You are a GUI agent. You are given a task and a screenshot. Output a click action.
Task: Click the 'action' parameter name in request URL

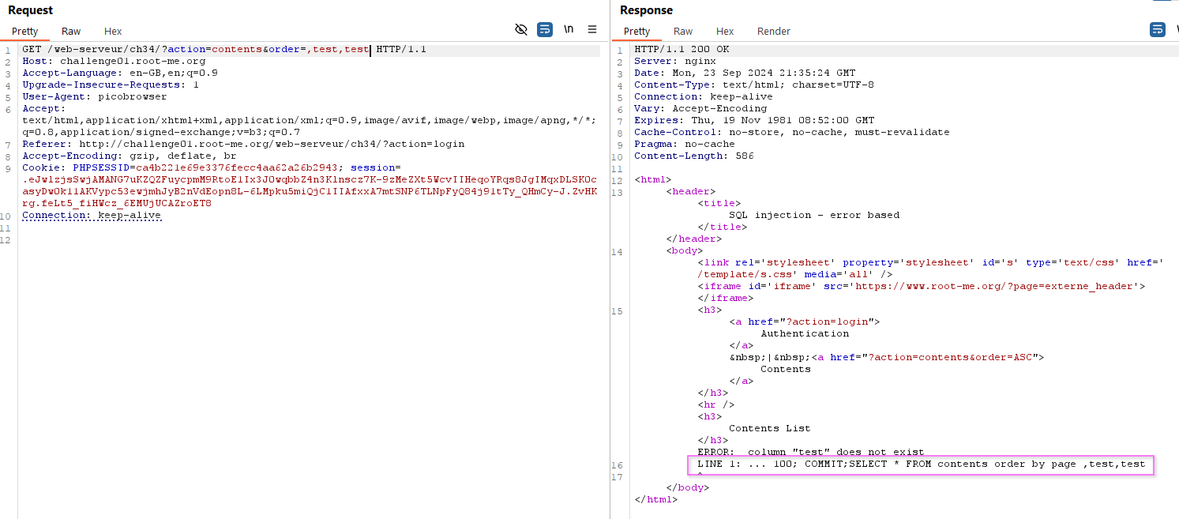click(x=186, y=49)
